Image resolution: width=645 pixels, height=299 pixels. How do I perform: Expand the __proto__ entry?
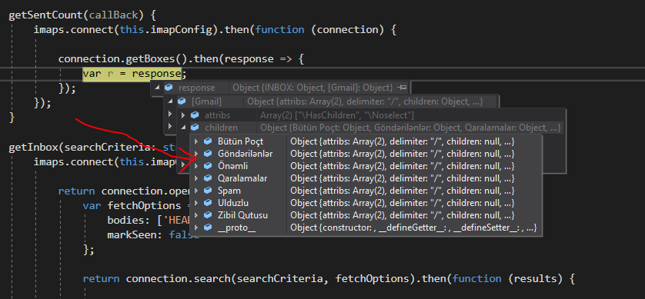(x=196, y=227)
